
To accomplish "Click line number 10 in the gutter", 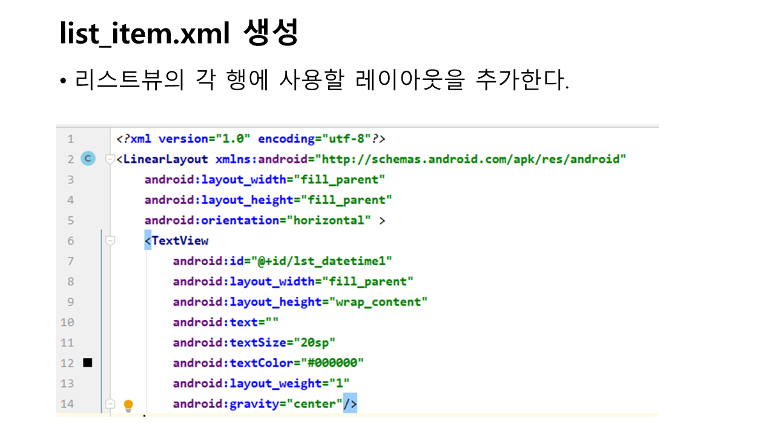I will point(67,322).
